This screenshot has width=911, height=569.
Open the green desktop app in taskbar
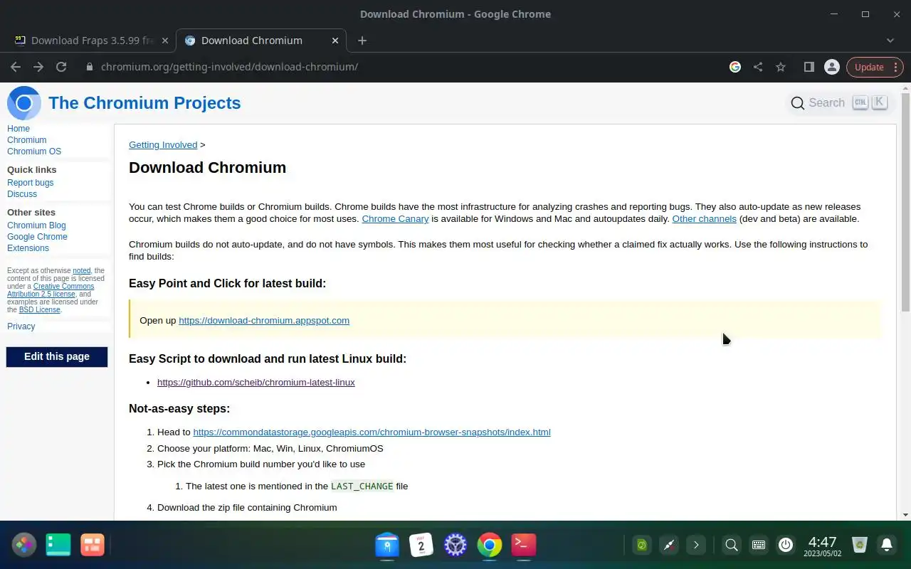(x=58, y=545)
